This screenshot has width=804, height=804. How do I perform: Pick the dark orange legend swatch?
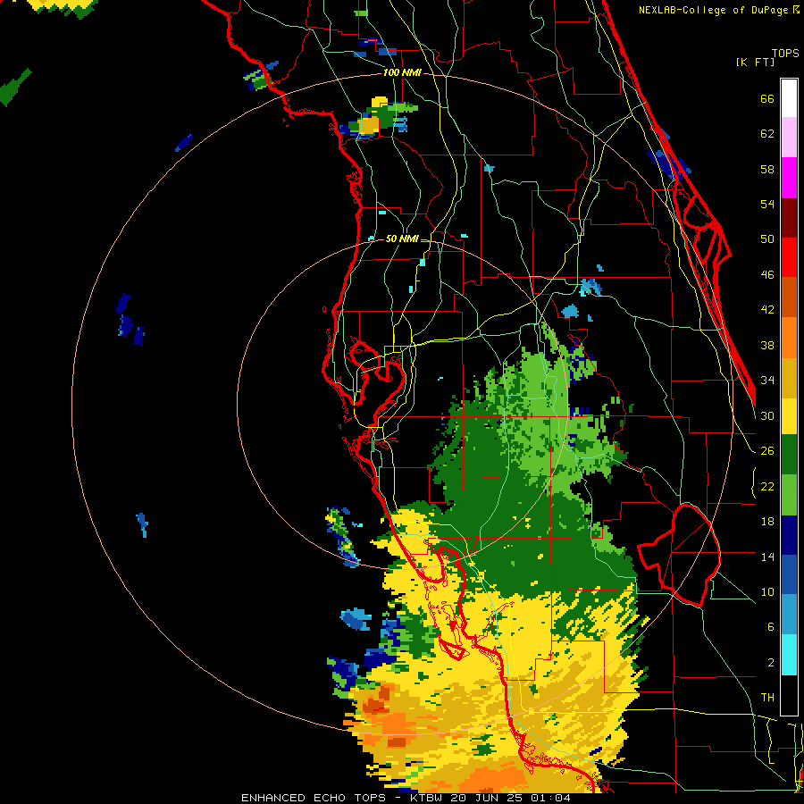pyautogui.click(x=789, y=297)
